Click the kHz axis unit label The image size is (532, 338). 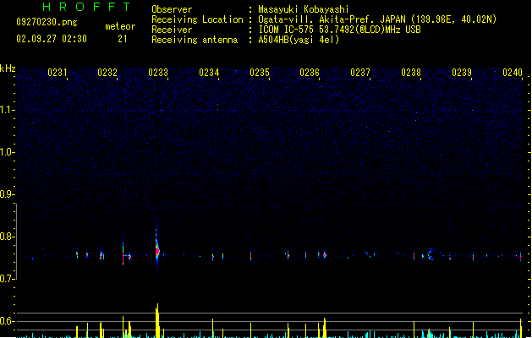[8, 68]
